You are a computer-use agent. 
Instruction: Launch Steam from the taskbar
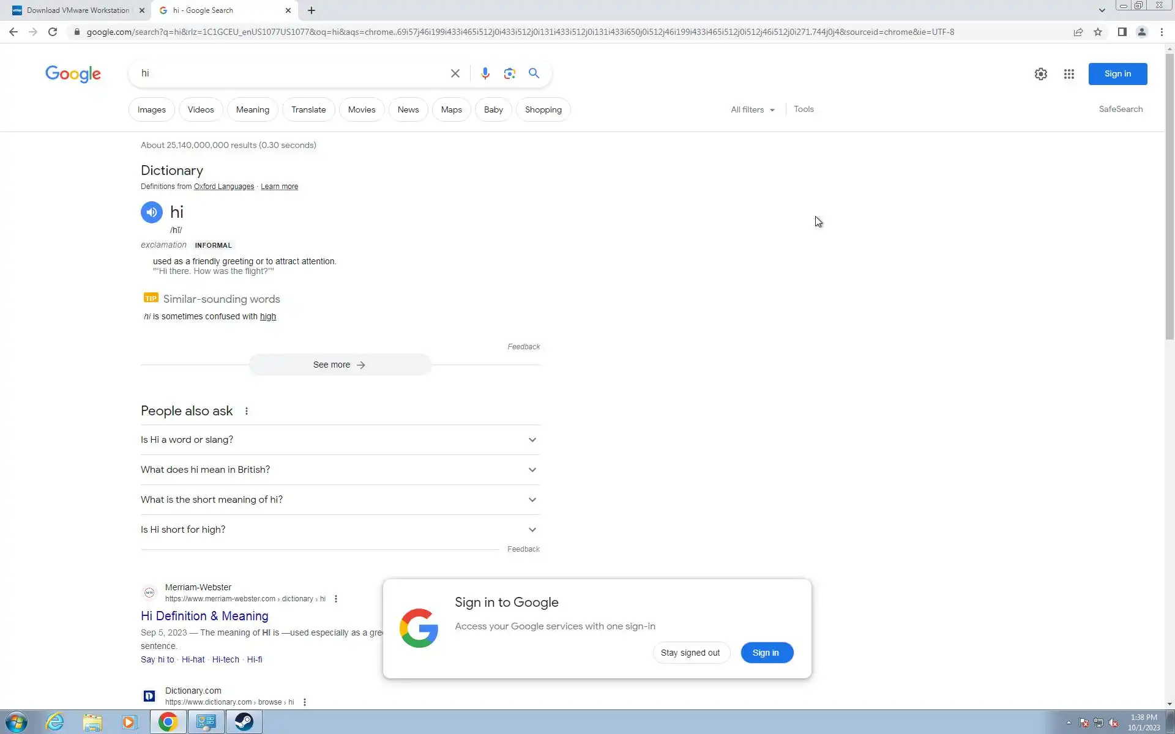coord(244,722)
